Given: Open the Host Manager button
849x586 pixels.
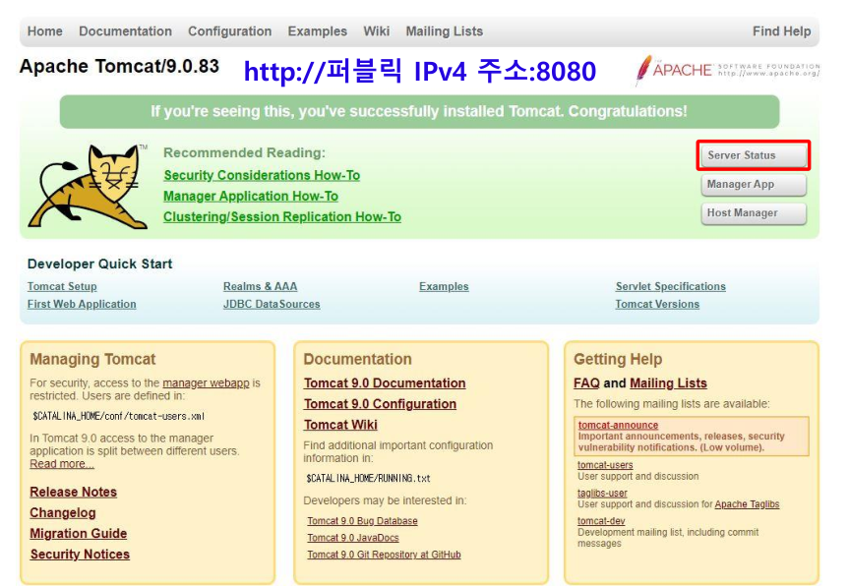Looking at the screenshot, I should tap(754, 213).
